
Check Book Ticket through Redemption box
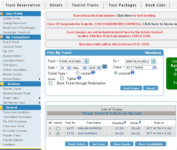coord(50,83)
